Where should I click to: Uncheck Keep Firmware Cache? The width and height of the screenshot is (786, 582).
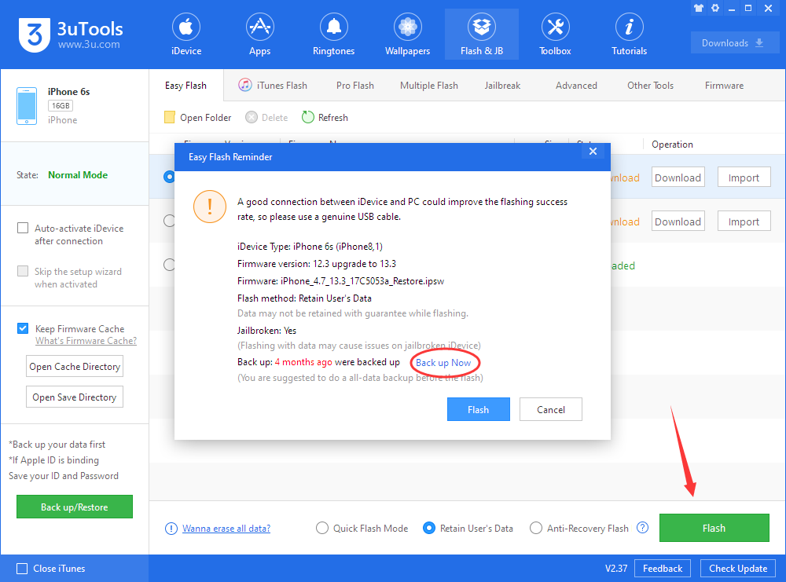tap(23, 328)
